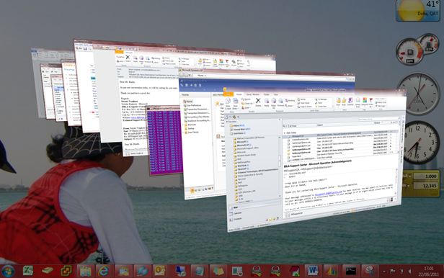Switch to Send / Receive tab

(x=252, y=94)
